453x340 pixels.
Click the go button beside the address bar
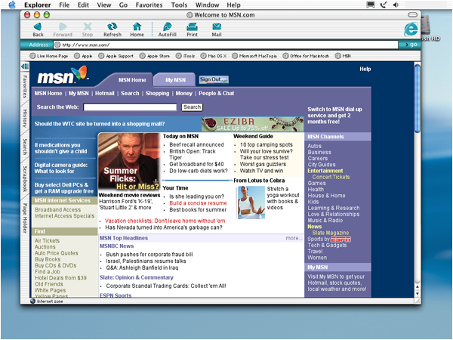(411, 45)
